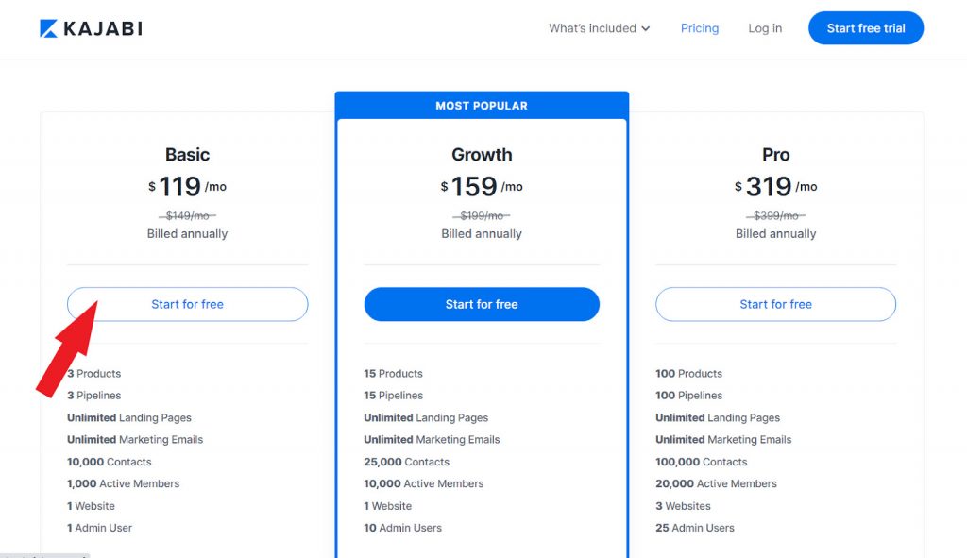Click Unlimited Landing Pages in Growth plan

point(426,417)
